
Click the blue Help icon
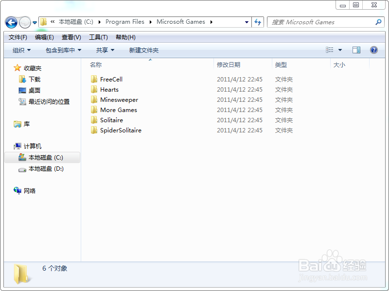(x=373, y=50)
